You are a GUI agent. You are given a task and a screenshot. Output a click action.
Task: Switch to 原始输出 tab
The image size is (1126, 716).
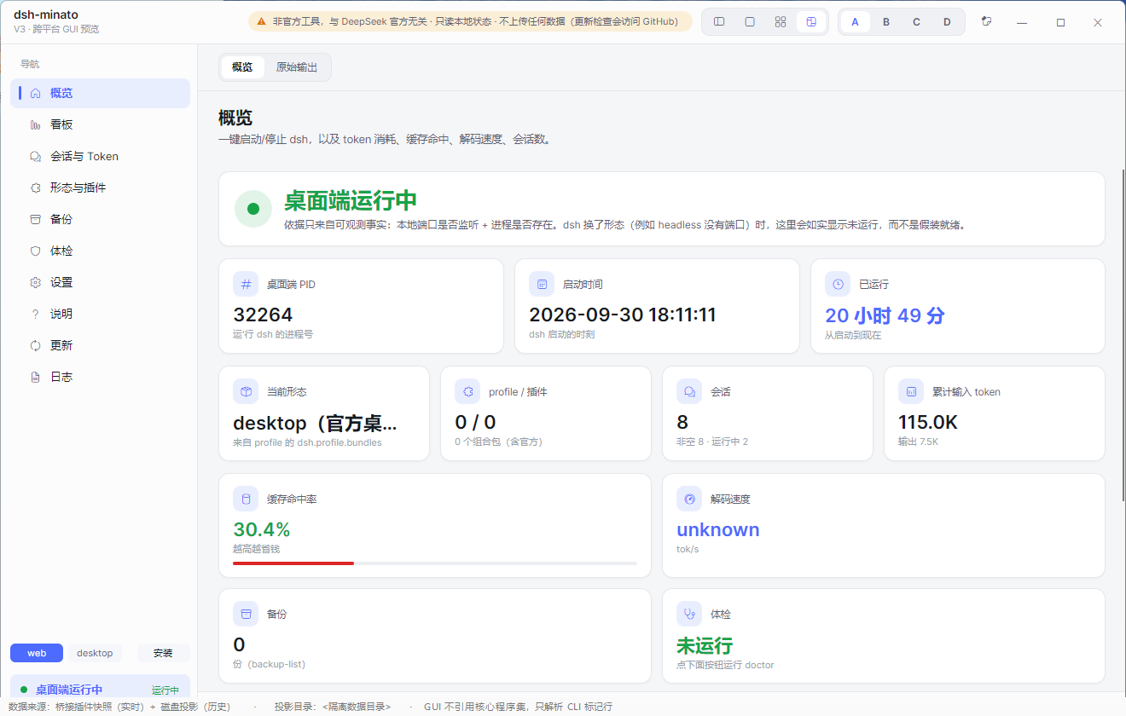tap(297, 67)
